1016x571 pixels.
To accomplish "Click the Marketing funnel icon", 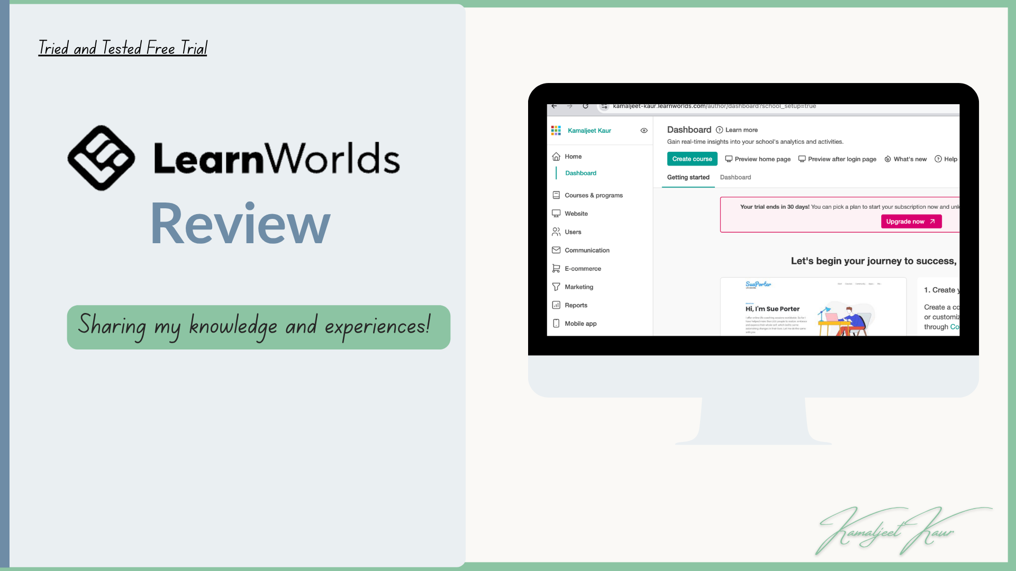I will (x=556, y=287).
